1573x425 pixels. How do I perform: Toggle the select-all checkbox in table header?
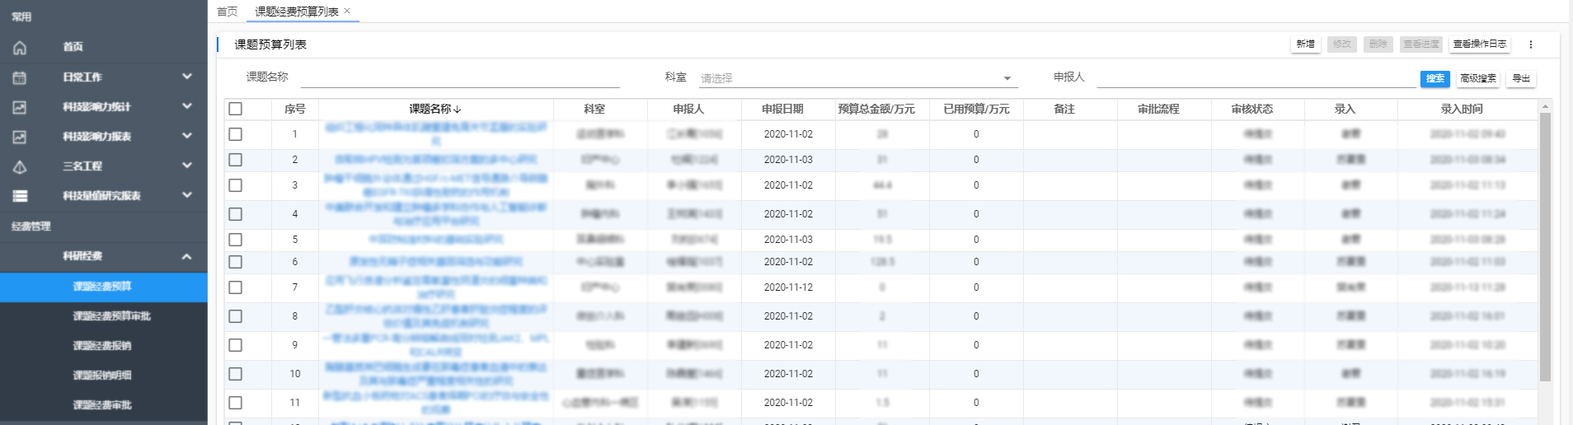[236, 109]
